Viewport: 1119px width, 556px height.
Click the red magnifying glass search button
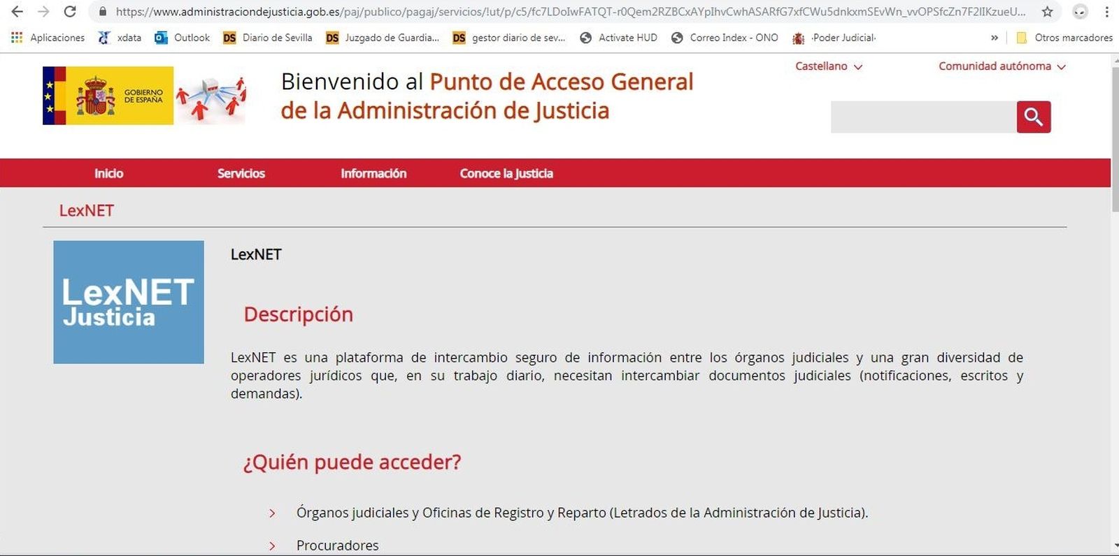[x=1034, y=117]
